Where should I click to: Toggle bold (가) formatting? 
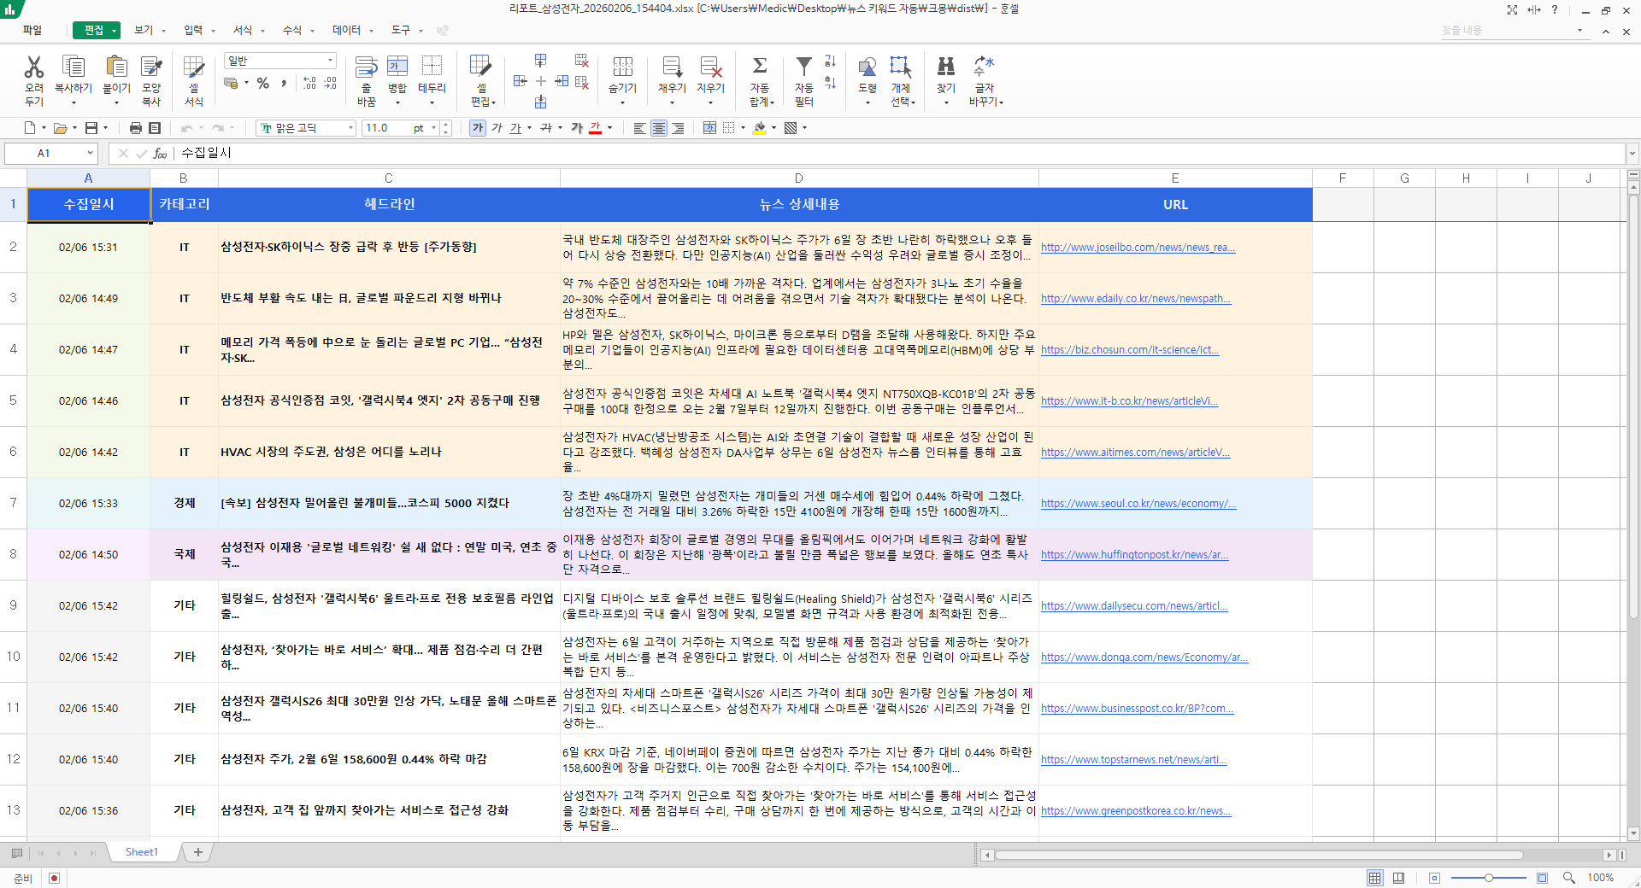478,128
